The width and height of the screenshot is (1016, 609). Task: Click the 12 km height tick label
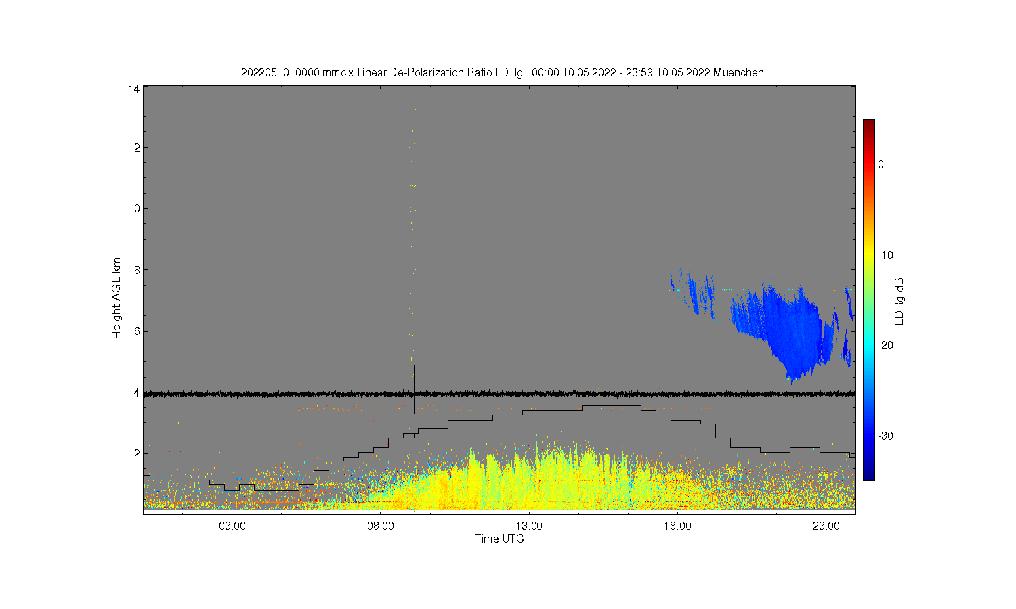click(x=134, y=148)
